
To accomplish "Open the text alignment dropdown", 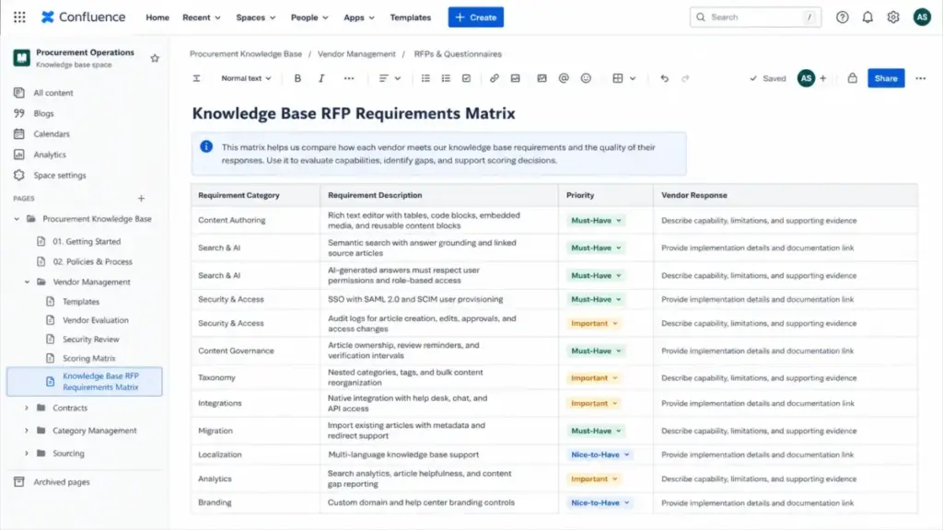I will (390, 78).
